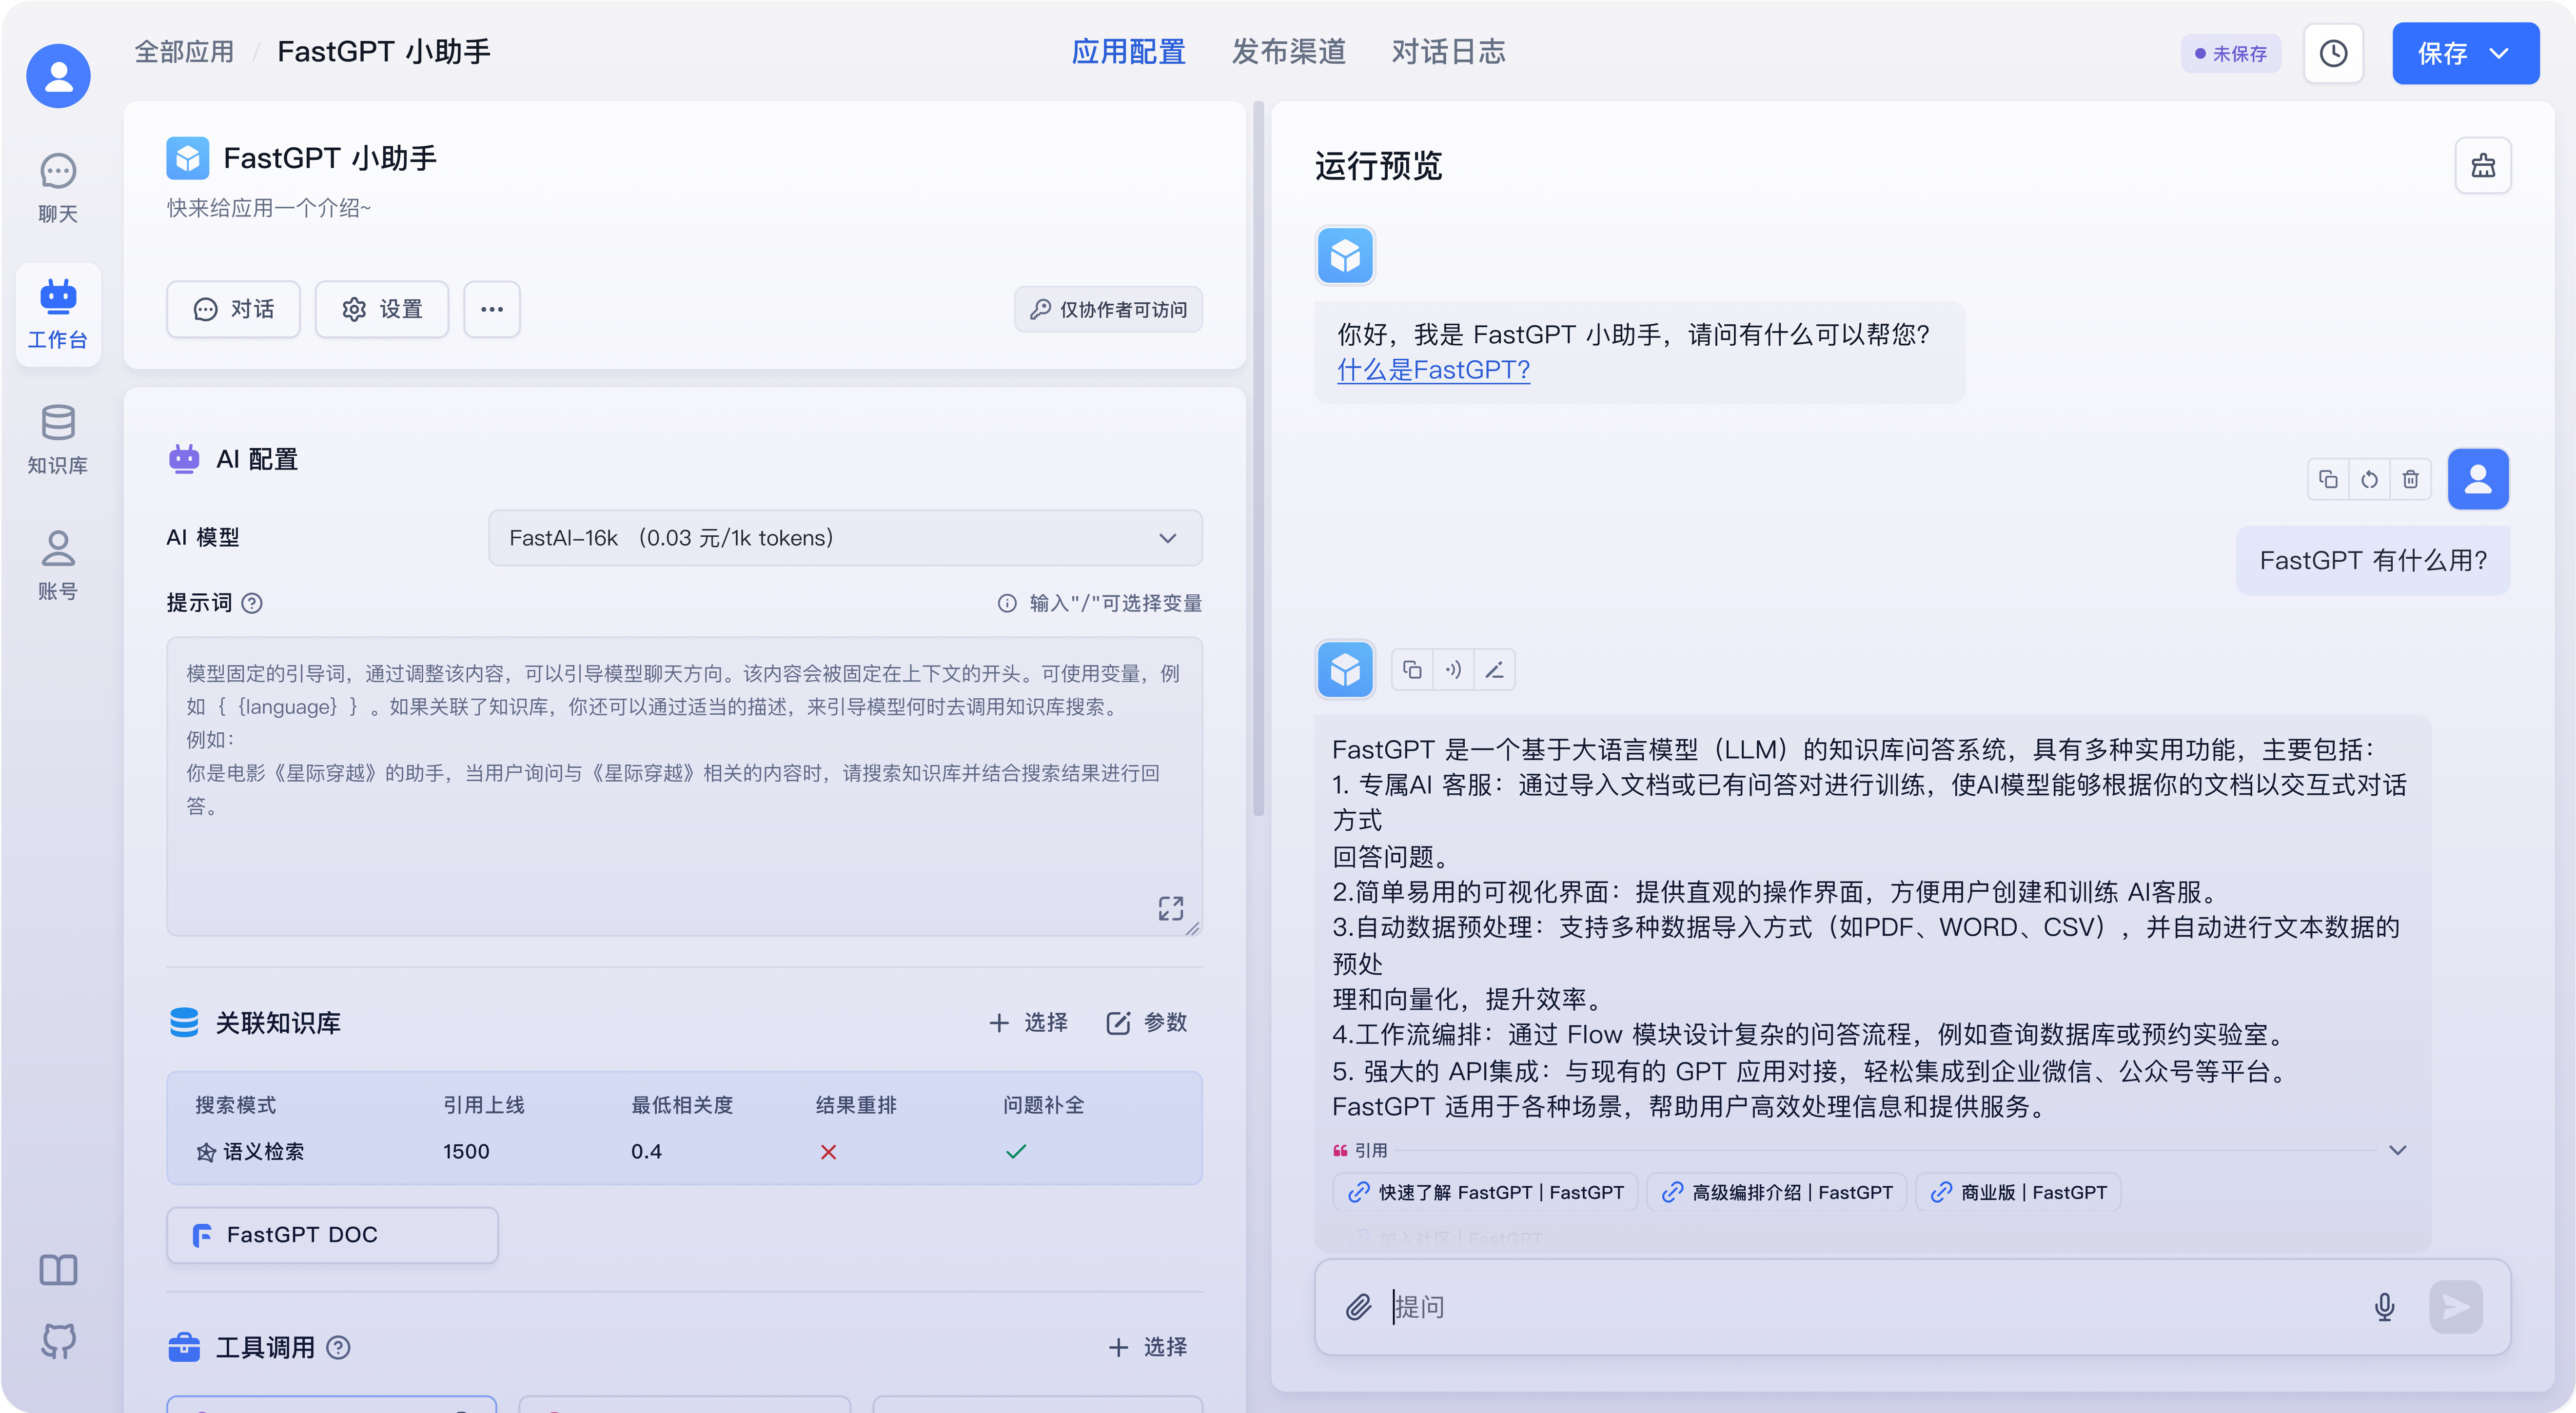
Task: Click the FastGPT 小助手 app logo icon
Action: click(x=187, y=158)
